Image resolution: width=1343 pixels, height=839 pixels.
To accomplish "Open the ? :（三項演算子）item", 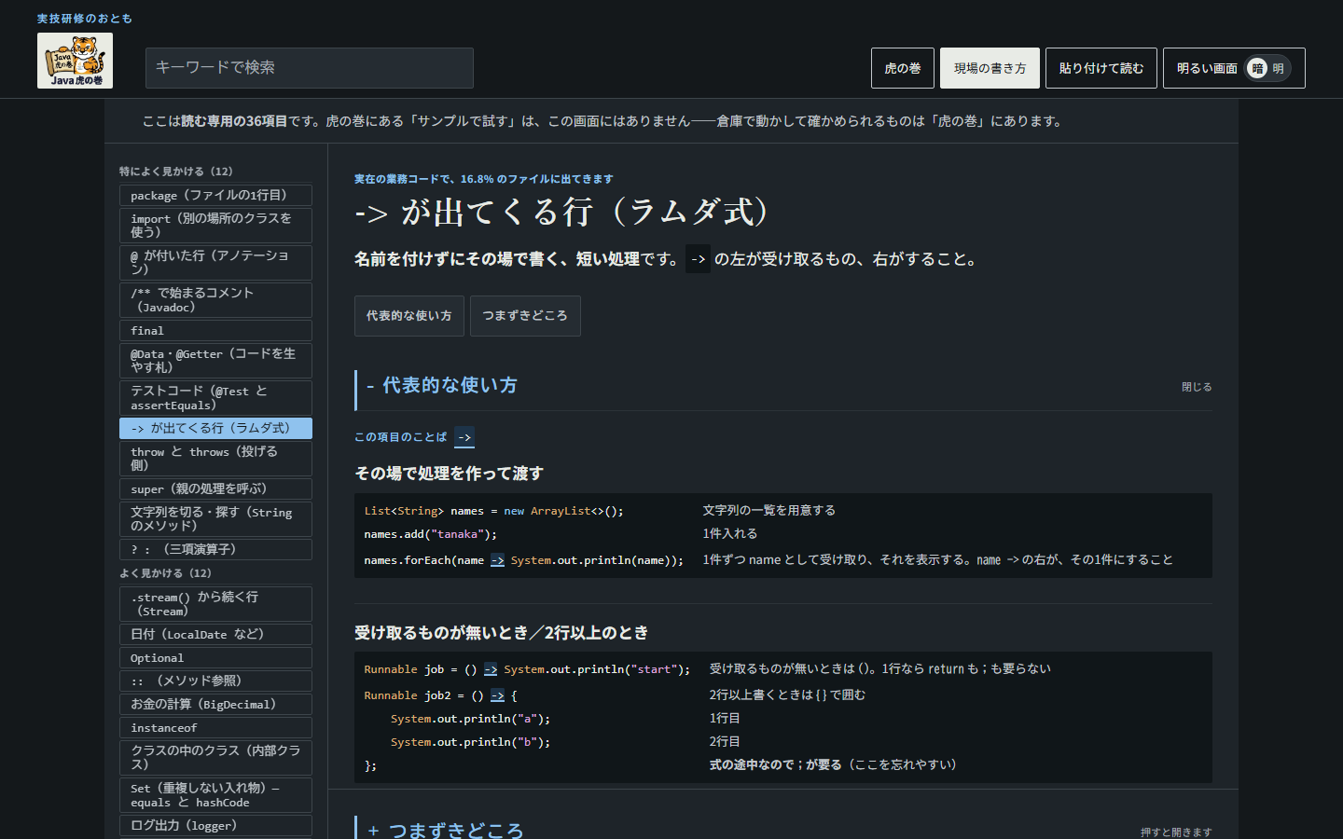I will (215, 550).
